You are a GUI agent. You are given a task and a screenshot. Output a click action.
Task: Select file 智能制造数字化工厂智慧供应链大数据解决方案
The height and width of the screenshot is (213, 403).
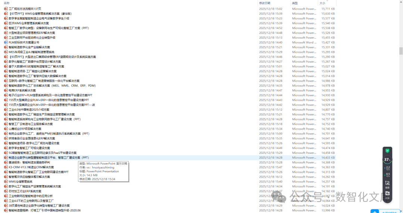[38, 76]
